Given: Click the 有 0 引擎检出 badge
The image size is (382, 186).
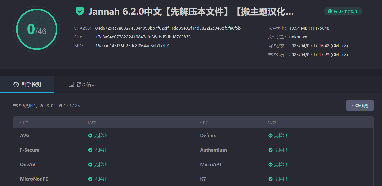Looking at the screenshot, I should 343,11.
